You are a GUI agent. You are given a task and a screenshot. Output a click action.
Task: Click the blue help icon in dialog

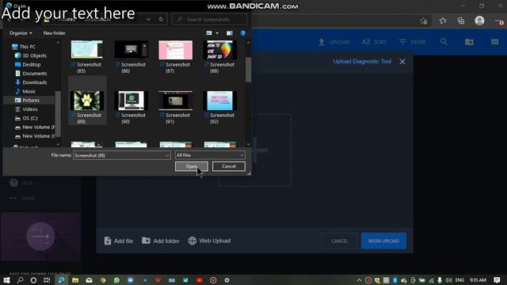coord(243,33)
